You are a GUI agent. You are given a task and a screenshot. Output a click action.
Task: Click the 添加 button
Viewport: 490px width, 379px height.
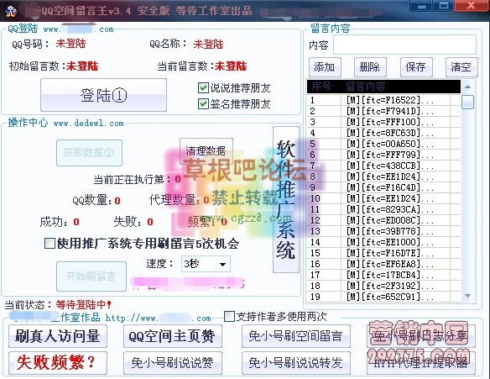[325, 67]
